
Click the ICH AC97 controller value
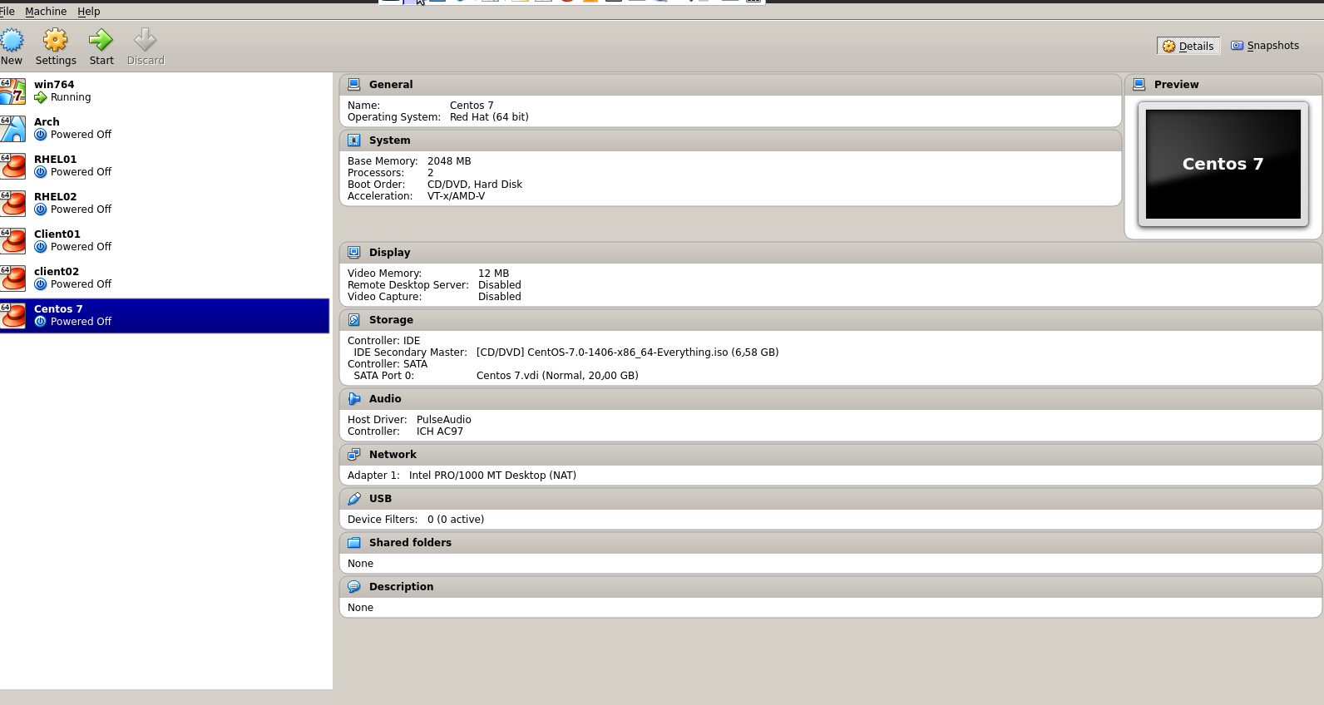pos(440,431)
